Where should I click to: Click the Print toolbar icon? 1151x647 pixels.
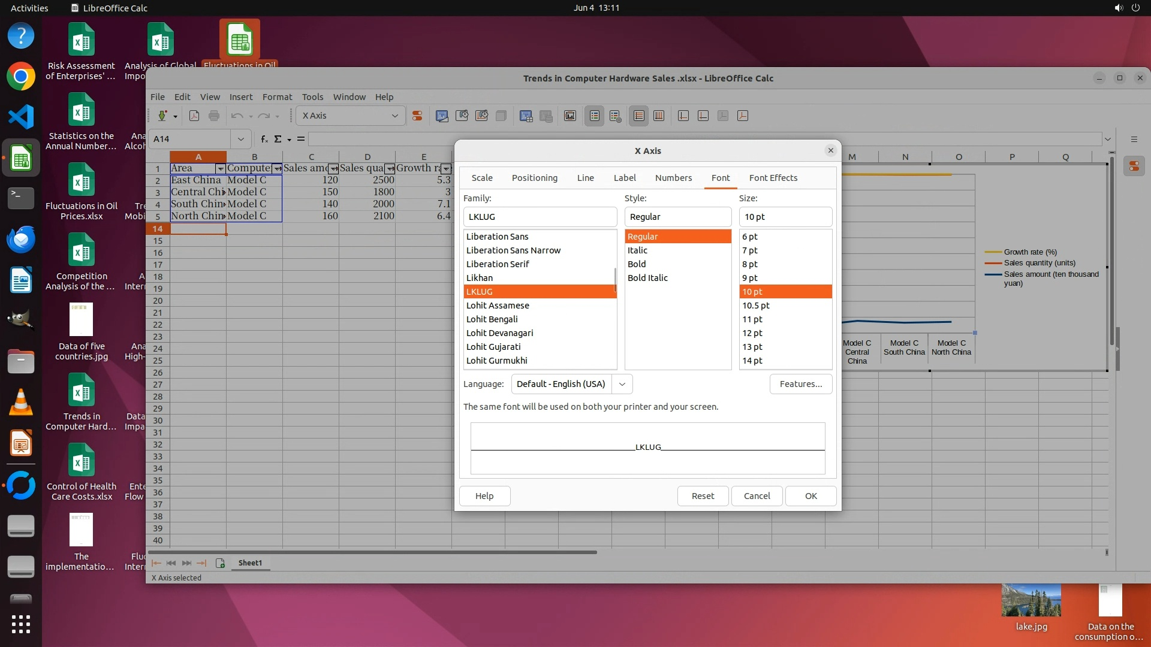point(214,116)
